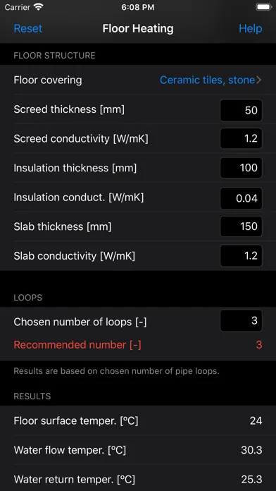Tap the chevron next to Ceramic tiles, stone
Viewport: 276px width, 491px height.
pos(258,80)
